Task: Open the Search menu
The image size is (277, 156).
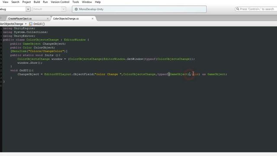Action: 15,2
